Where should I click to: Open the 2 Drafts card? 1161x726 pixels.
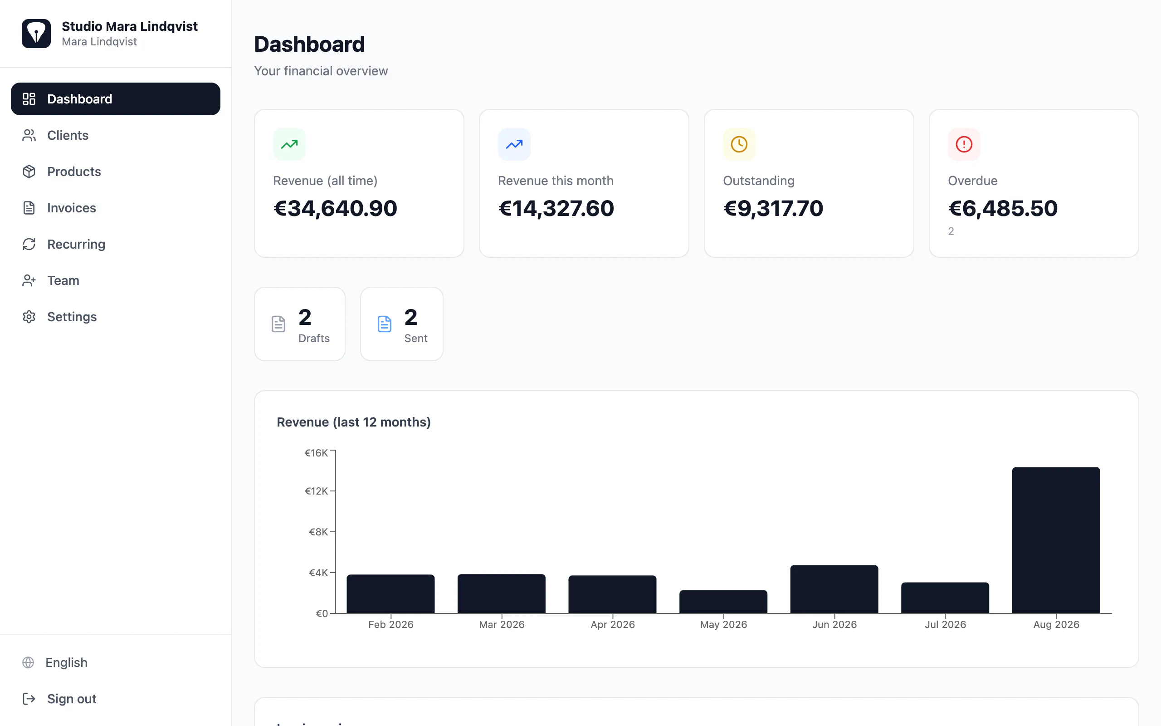click(x=300, y=324)
